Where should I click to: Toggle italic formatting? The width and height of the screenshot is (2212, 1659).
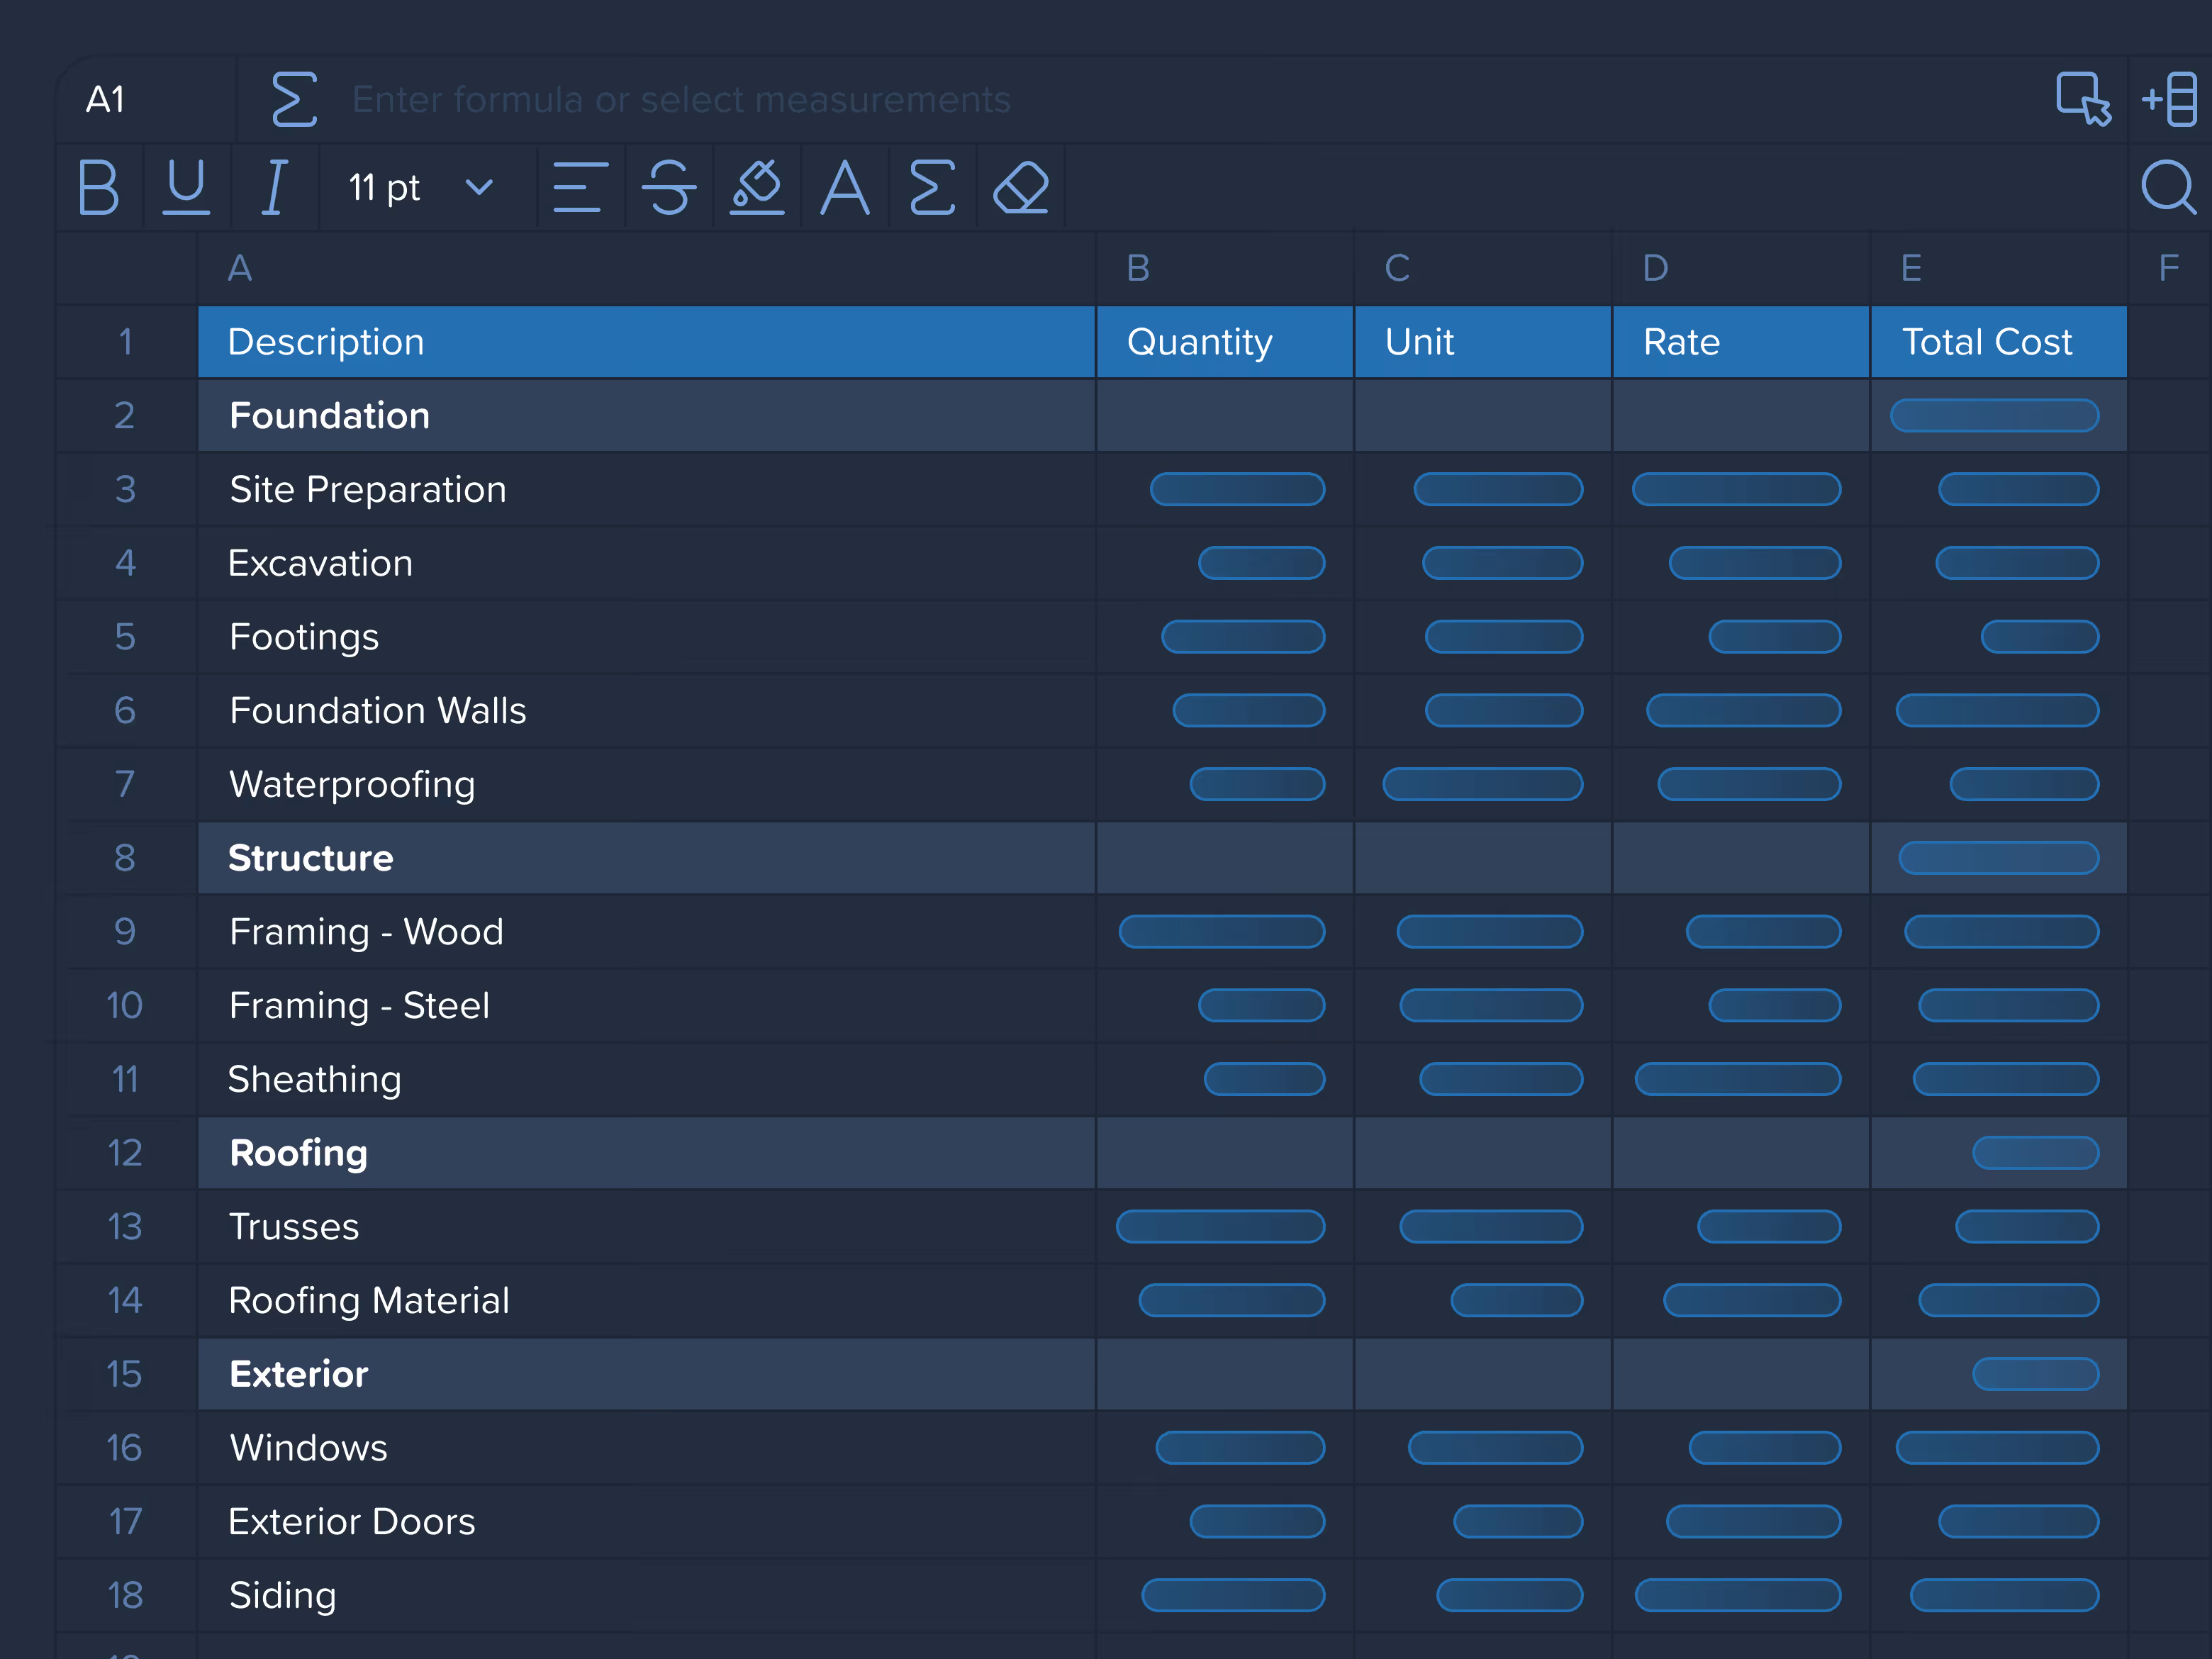(274, 187)
